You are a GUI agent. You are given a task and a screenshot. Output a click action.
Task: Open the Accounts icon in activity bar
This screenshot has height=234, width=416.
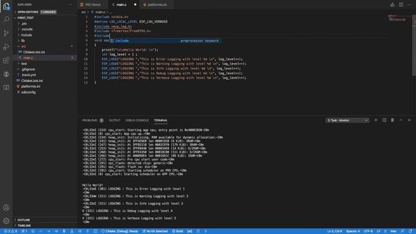(x=6, y=207)
